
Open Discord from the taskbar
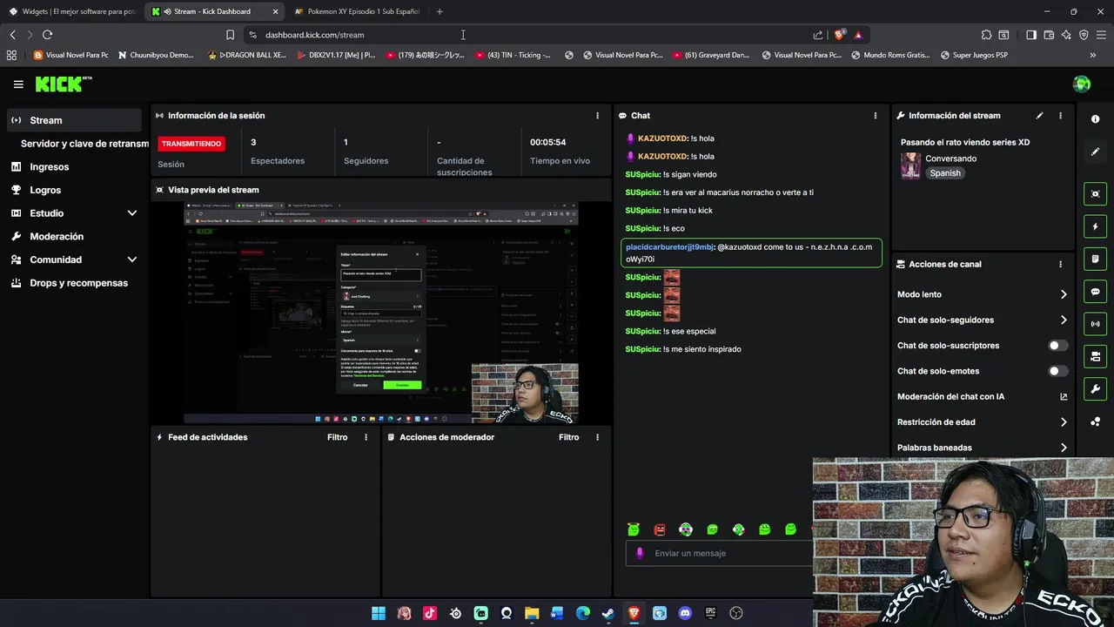point(685,613)
